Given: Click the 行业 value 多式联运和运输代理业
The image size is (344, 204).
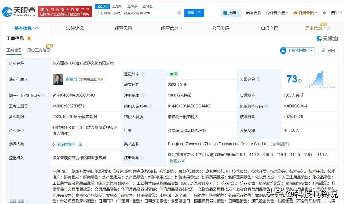Looking at the screenshot, I should point(187,130).
